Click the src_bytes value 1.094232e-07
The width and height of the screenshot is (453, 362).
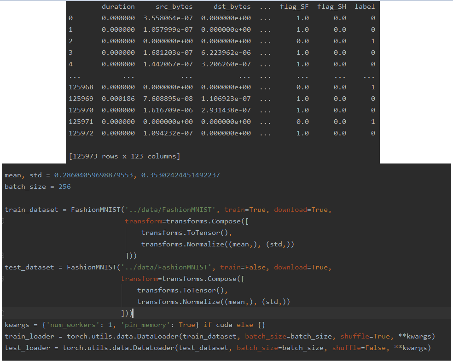click(168, 133)
